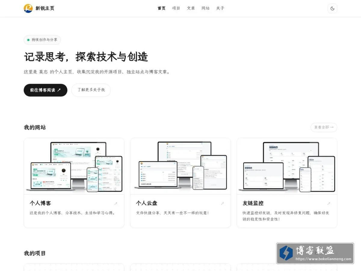Click the arrow icon on 个人博客 card
361x271 pixels.
point(116,204)
